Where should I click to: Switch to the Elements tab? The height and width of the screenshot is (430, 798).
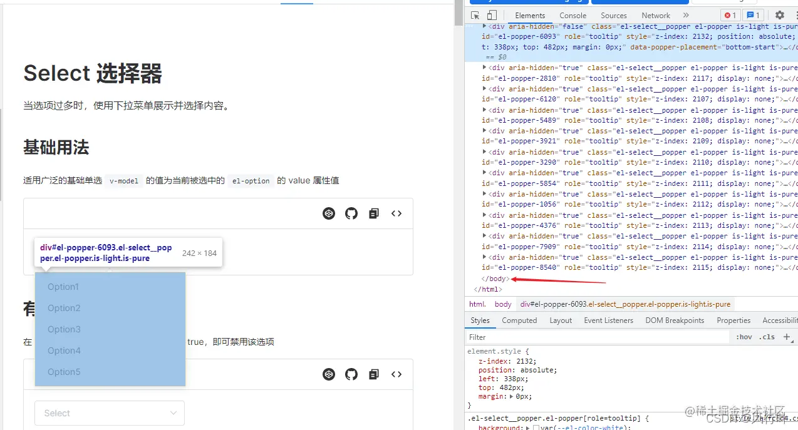tap(530, 16)
